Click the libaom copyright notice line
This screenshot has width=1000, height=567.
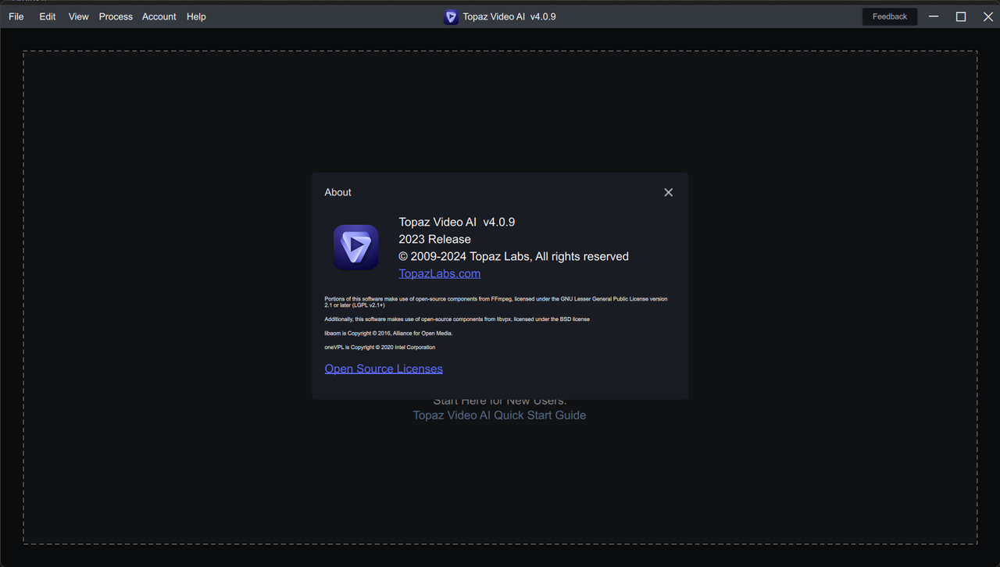click(x=388, y=333)
